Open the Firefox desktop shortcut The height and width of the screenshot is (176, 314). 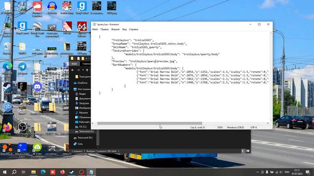(x=7, y=129)
